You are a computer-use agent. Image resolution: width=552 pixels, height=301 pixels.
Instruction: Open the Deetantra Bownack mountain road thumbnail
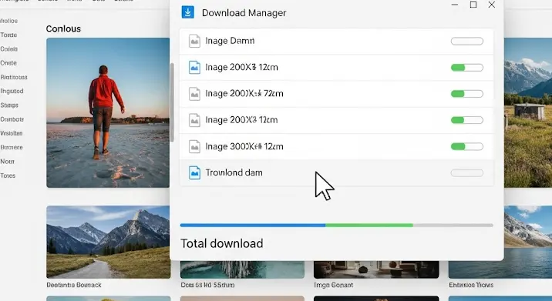109,242
